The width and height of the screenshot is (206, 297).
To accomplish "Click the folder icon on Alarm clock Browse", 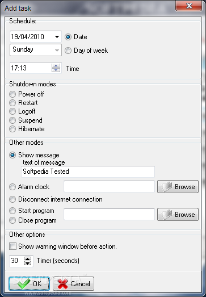I will (166, 187).
